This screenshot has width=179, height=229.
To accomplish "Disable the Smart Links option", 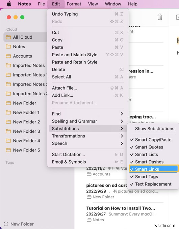I will [153, 169].
